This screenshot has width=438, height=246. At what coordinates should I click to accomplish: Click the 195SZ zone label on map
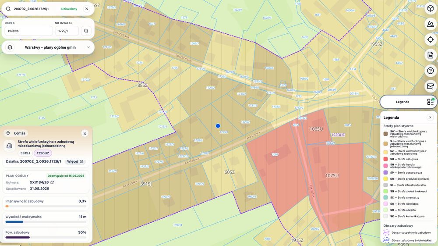tap(376, 44)
